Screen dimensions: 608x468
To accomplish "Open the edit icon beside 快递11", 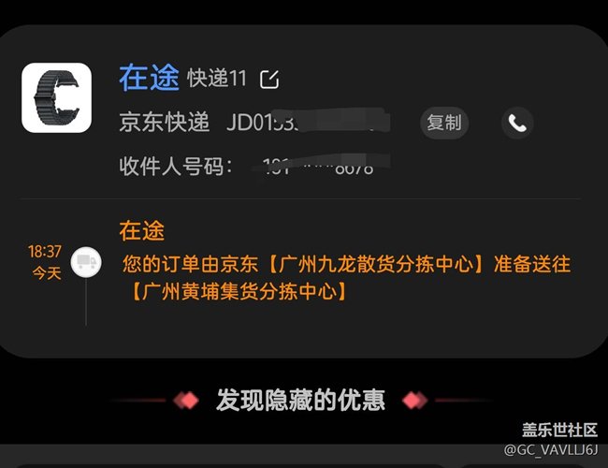I will [x=269, y=80].
